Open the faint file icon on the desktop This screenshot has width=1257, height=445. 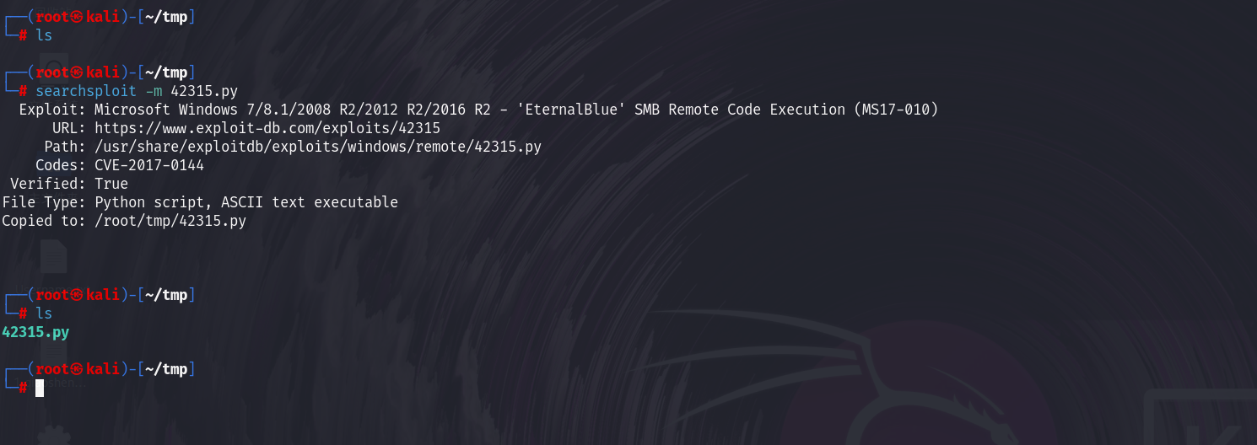point(53,255)
